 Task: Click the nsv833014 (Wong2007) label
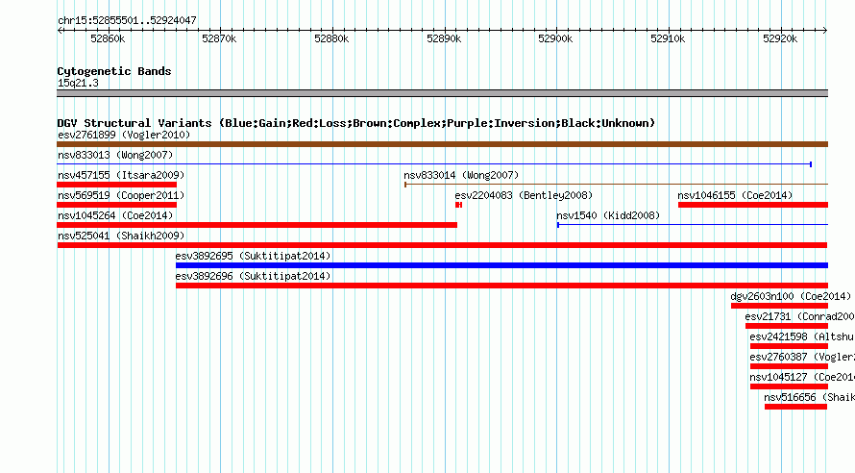click(461, 175)
